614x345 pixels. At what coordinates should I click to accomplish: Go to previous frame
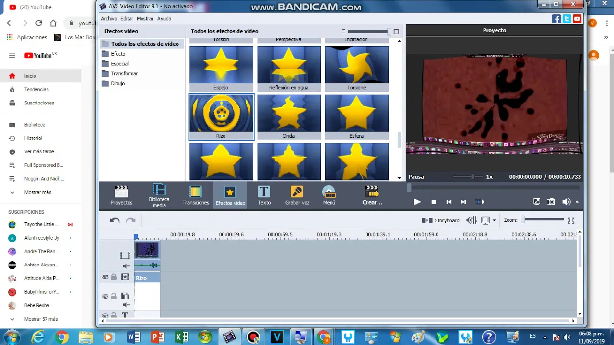(x=449, y=202)
